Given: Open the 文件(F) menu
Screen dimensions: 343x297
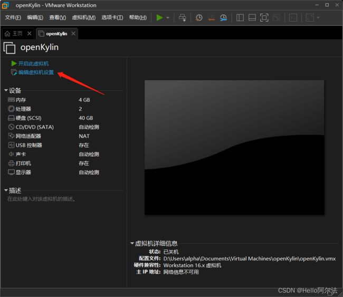Looking at the screenshot, I should (13, 17).
